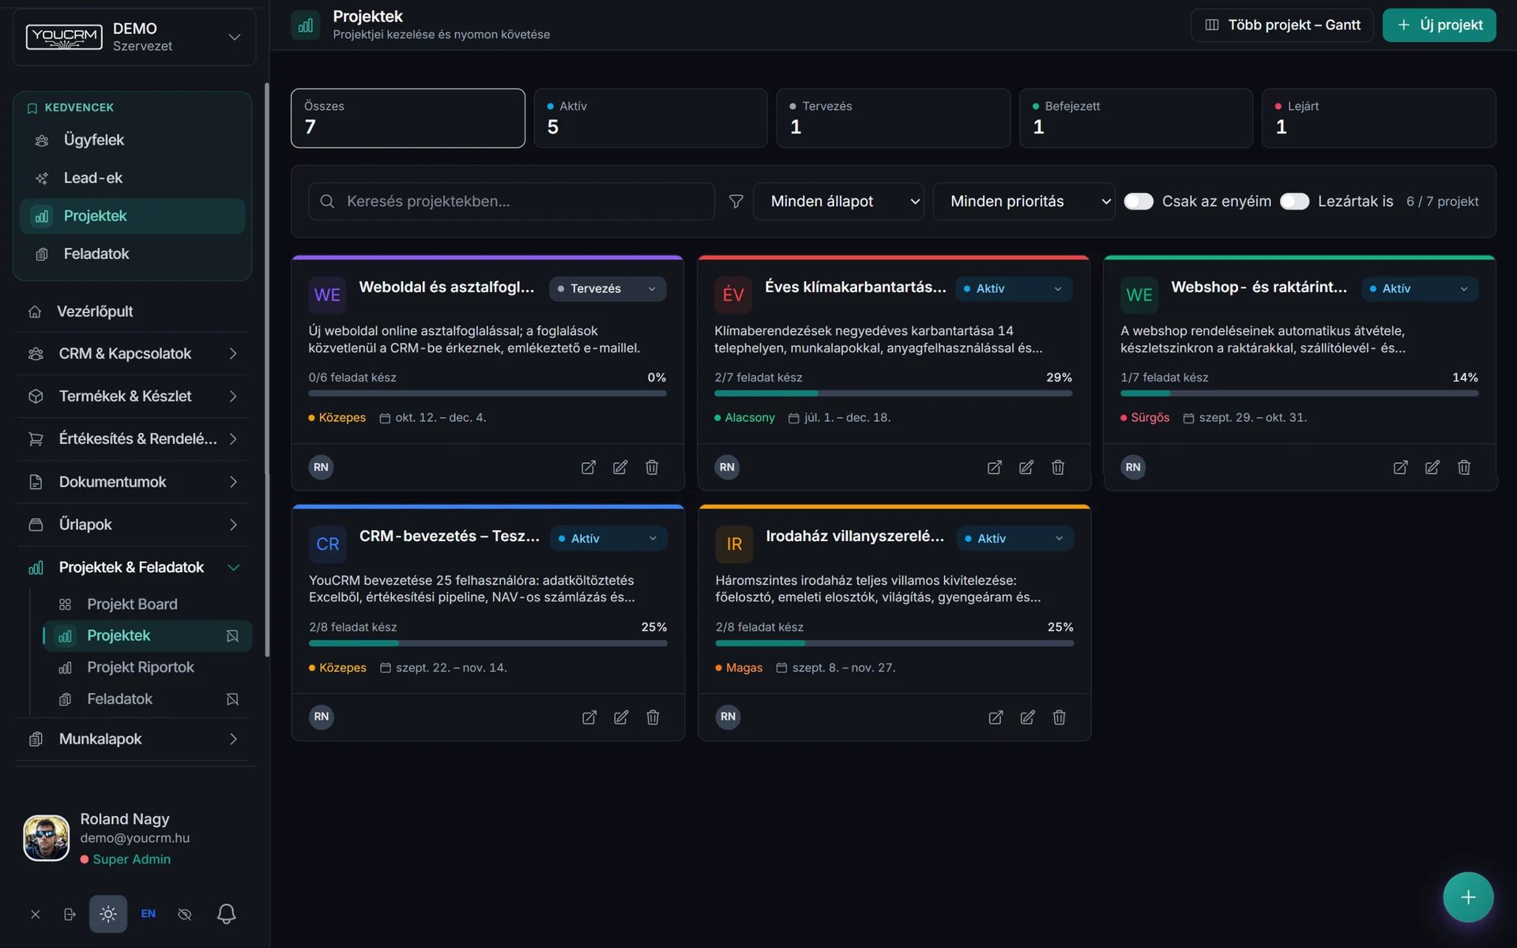Image resolution: width=1517 pixels, height=948 pixels.
Task: Edit the Weboldal és asztalfoglalás project
Action: (x=620, y=468)
